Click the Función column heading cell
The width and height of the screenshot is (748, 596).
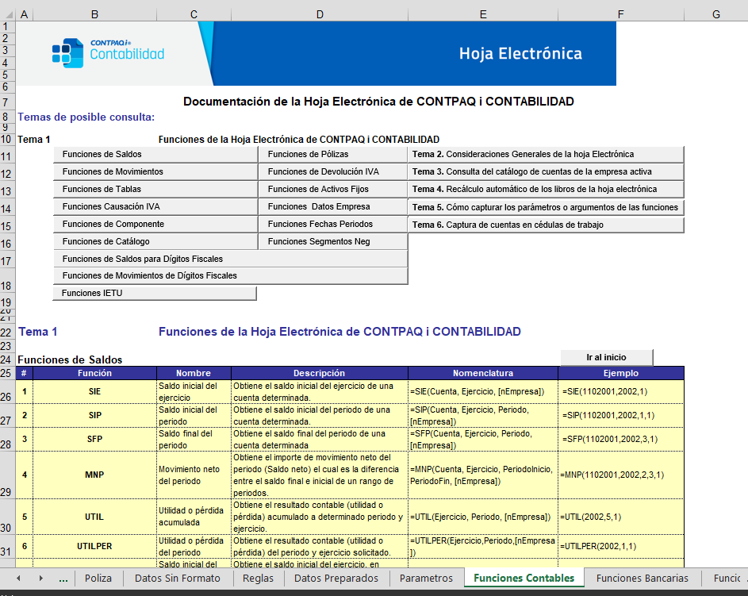94,373
